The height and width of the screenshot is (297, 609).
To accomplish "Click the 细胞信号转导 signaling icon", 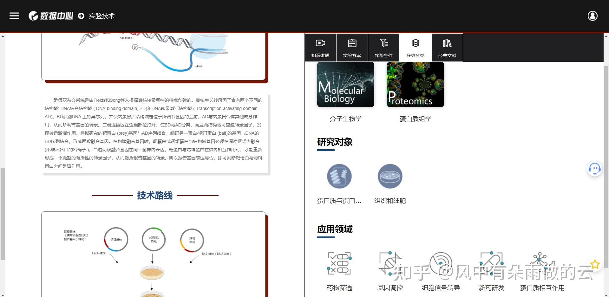I will [x=441, y=263].
